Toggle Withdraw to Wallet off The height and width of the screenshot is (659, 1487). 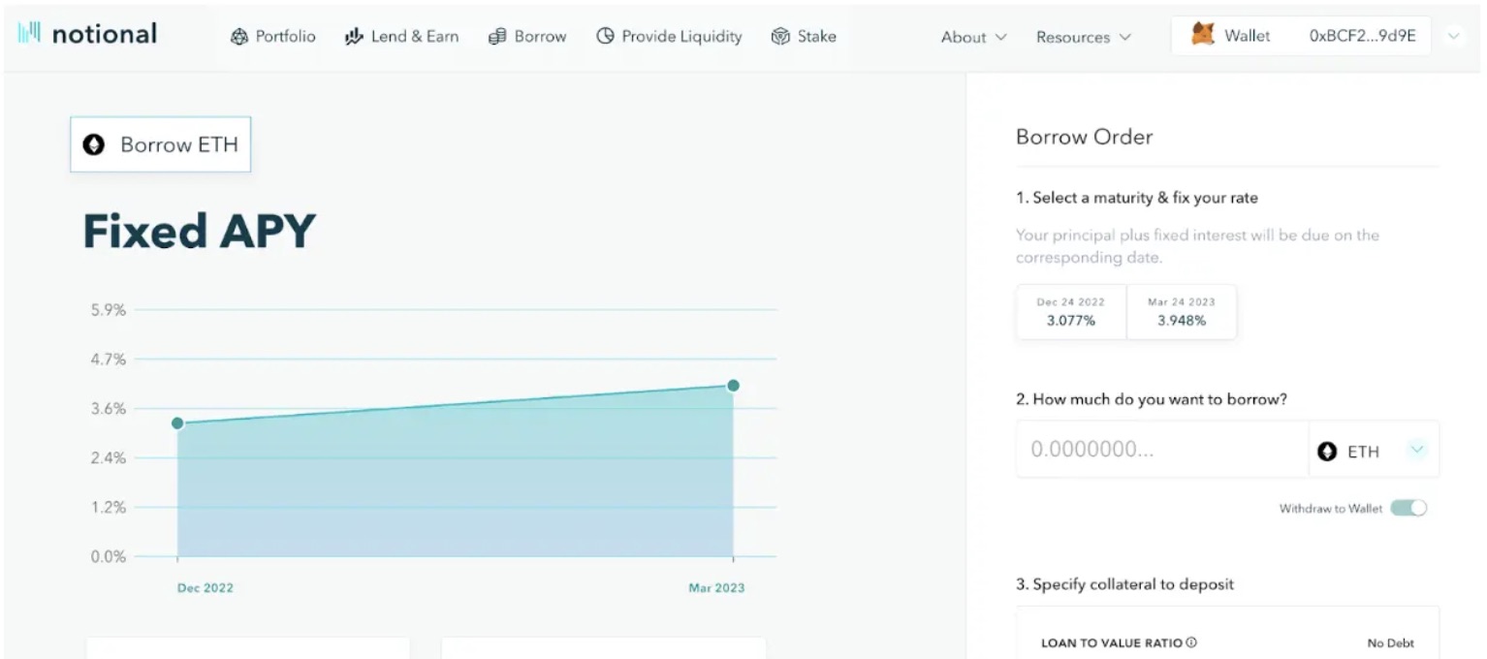click(1410, 507)
